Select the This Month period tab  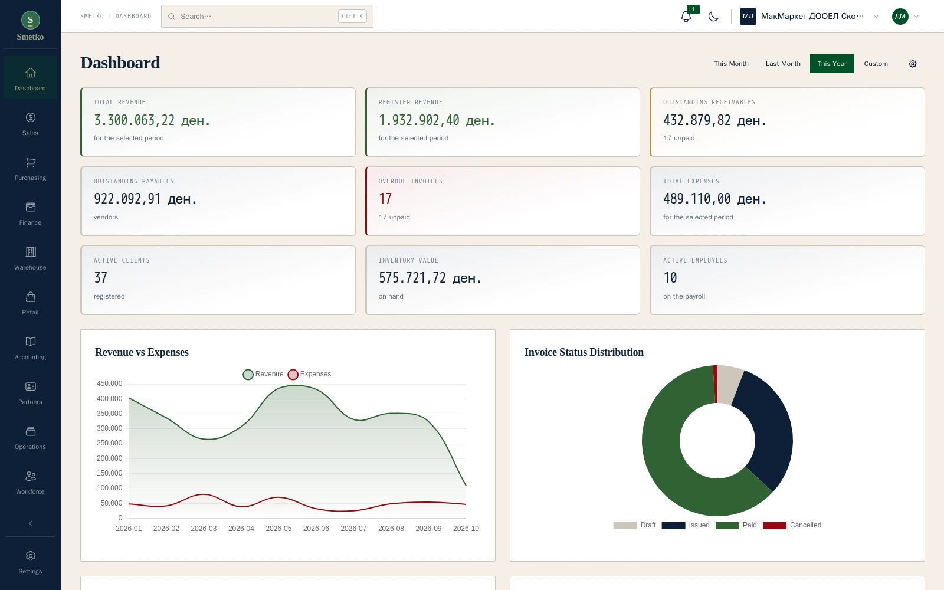coord(731,64)
